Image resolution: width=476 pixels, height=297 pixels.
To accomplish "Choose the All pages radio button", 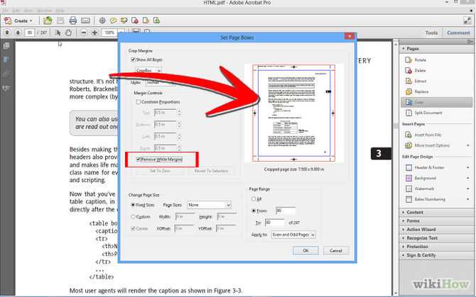I will pyautogui.click(x=254, y=199).
